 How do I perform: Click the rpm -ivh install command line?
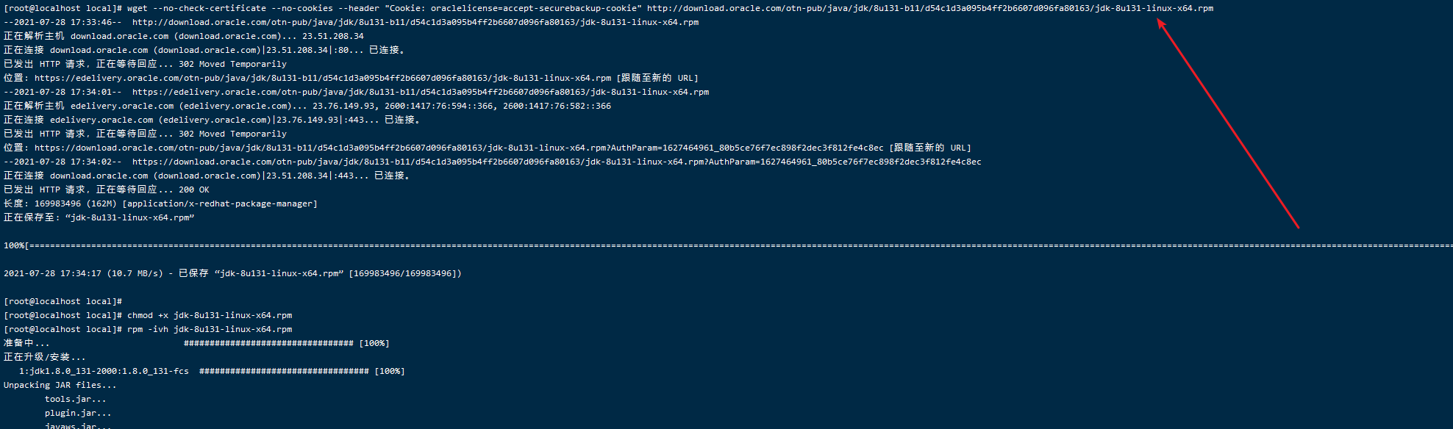[x=148, y=329]
